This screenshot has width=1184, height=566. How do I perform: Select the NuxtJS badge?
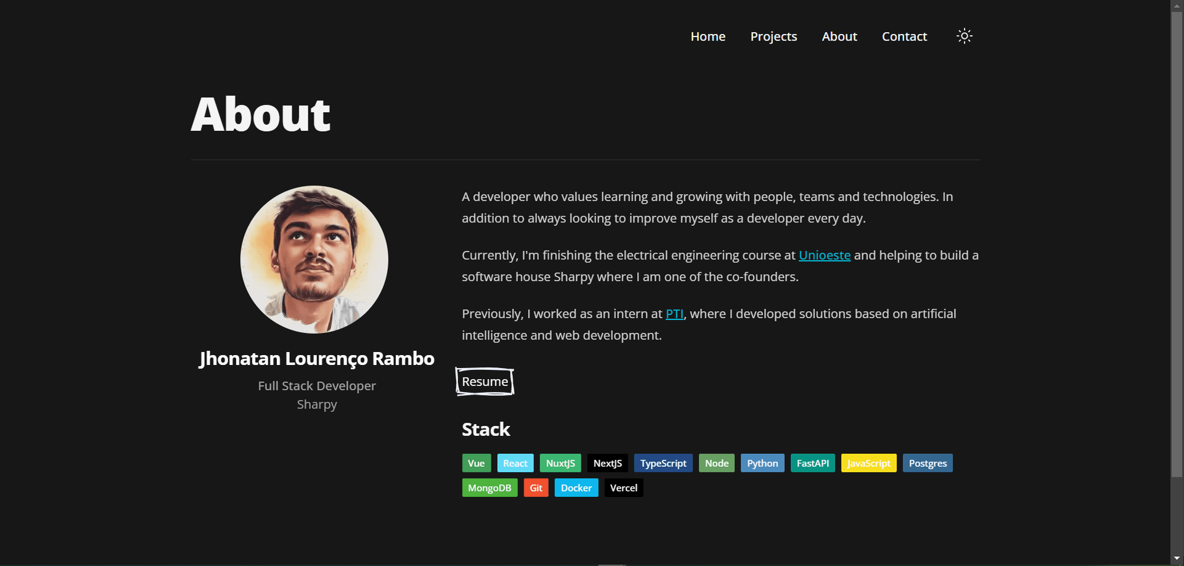(x=560, y=463)
